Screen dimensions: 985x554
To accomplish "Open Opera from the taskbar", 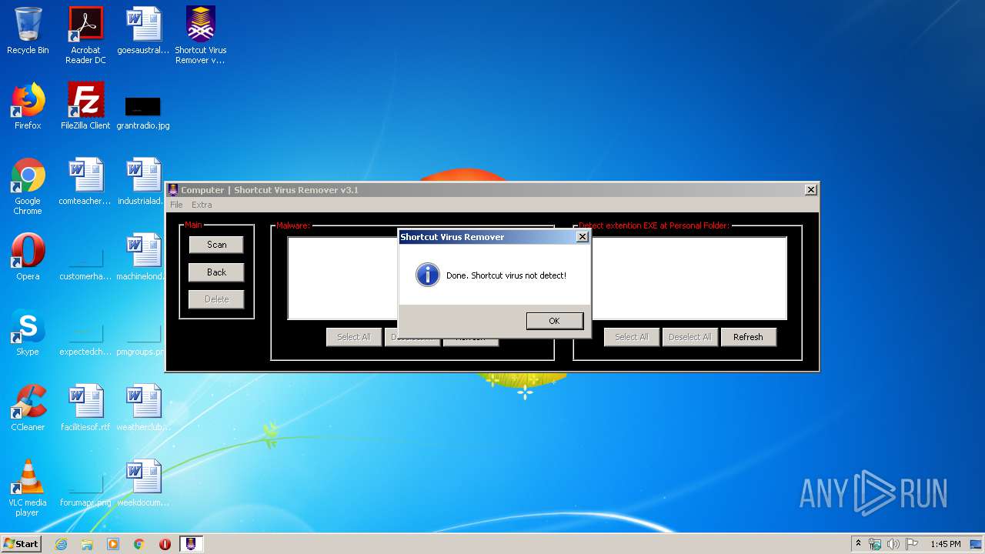I will coord(165,544).
